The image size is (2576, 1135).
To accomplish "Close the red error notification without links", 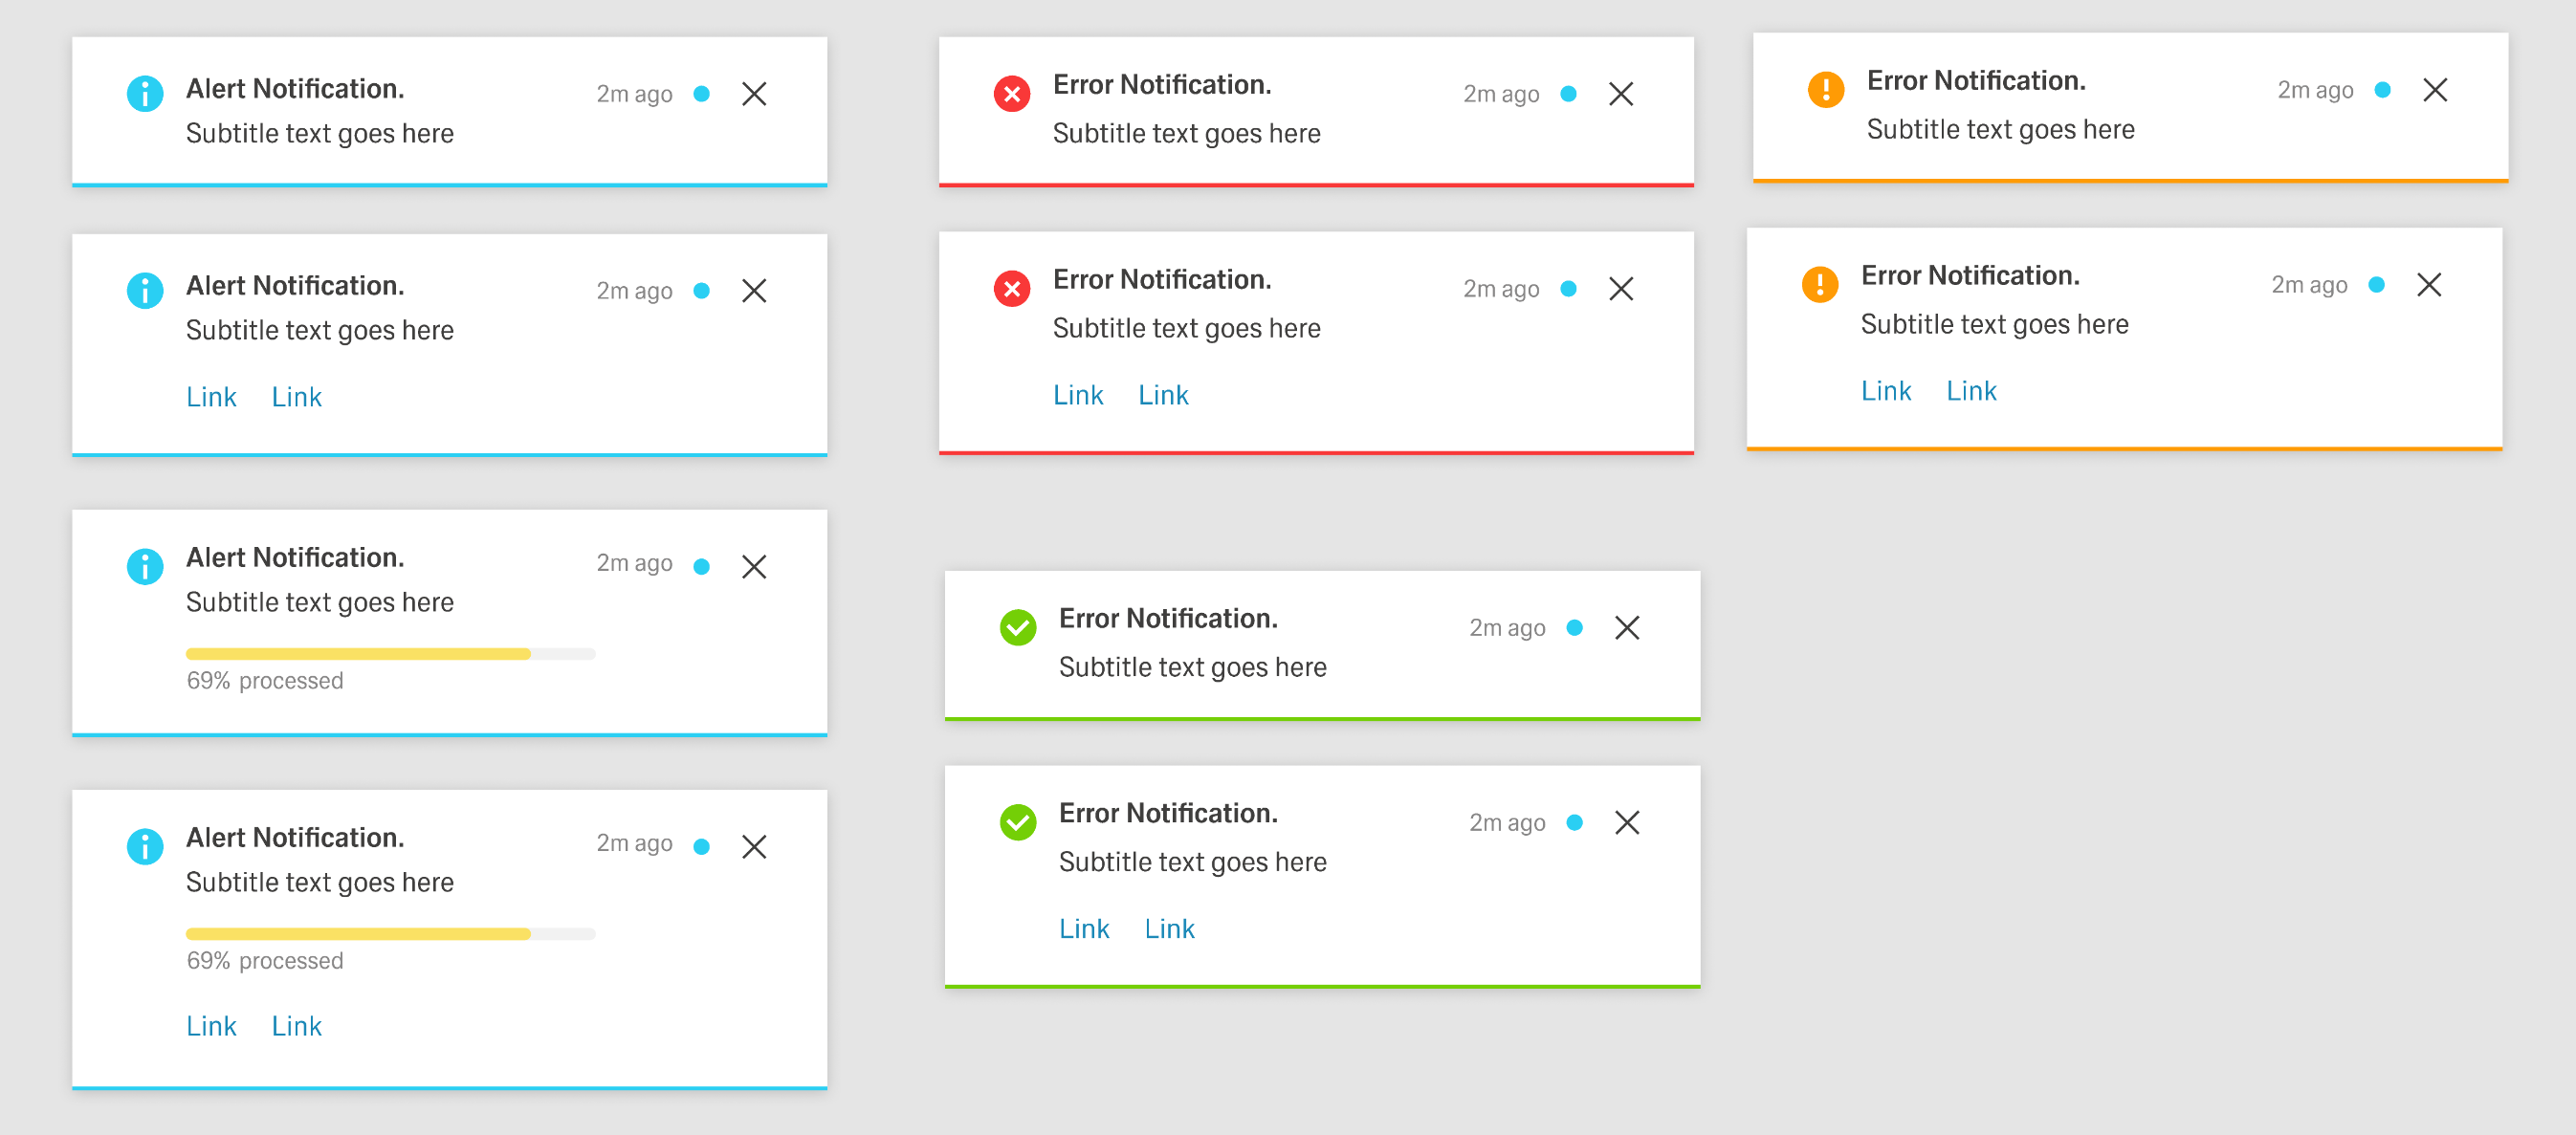I will coord(1620,94).
